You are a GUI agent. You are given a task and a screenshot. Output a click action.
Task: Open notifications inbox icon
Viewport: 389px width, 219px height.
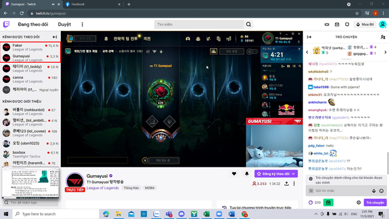click(x=337, y=24)
